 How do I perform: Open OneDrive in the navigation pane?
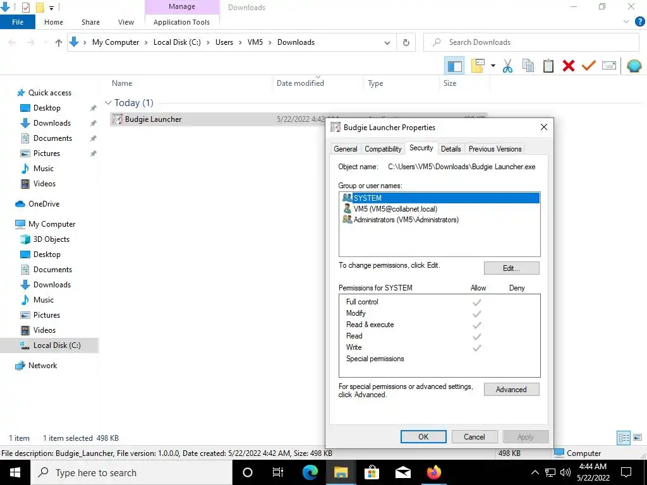coord(44,204)
